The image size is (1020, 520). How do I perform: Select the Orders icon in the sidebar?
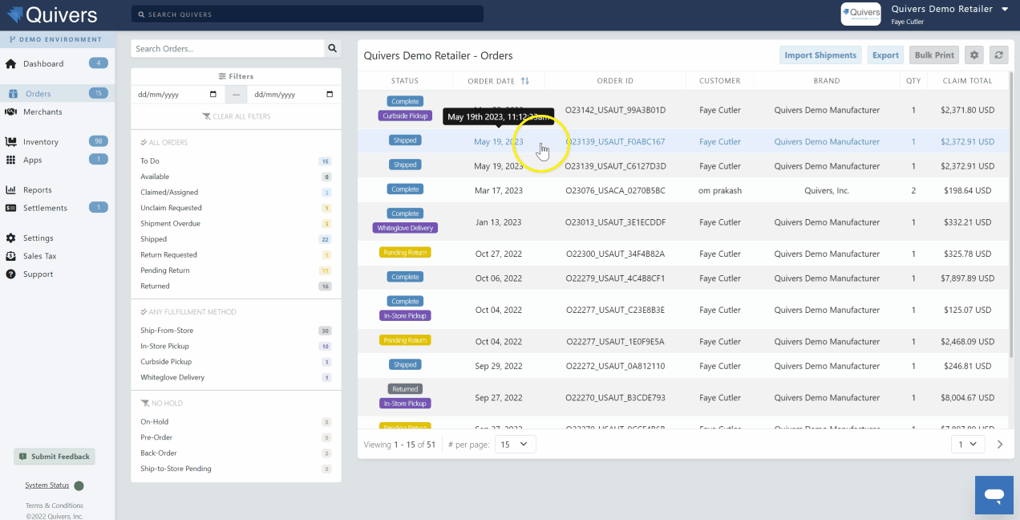pos(13,94)
